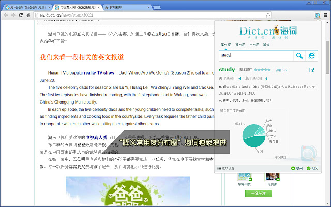Toggle the 取词 word-capture check option
This screenshot has width=331, height=207.
(297, 168)
